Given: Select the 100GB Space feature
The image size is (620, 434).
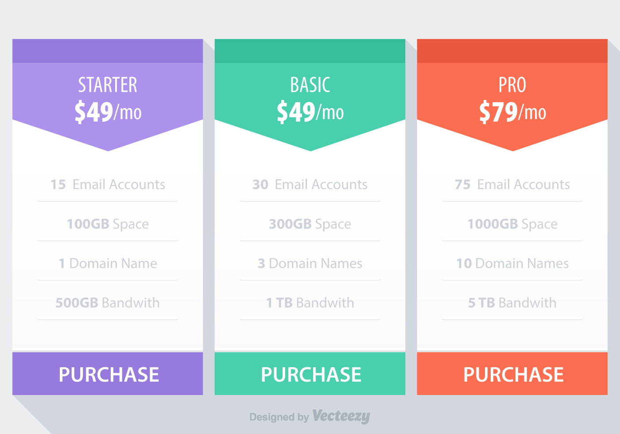Looking at the screenshot, I should coord(108,224).
